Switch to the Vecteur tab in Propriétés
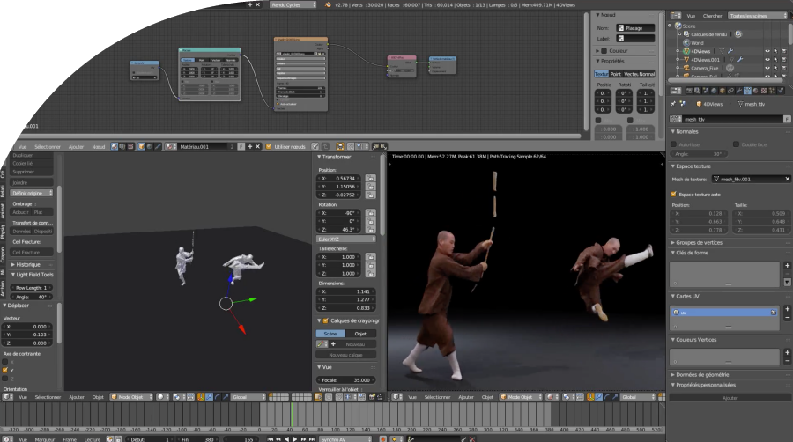This screenshot has height=442, width=793. click(x=629, y=74)
